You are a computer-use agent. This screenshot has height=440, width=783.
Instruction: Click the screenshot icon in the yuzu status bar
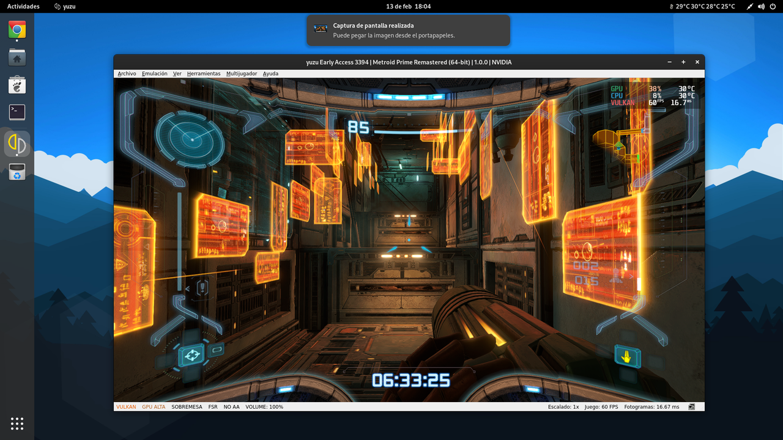pos(691,406)
